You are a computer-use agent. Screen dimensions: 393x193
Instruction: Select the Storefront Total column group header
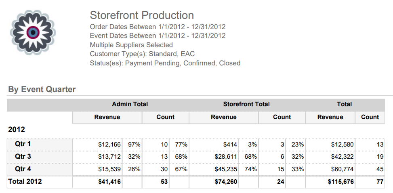[246, 104]
